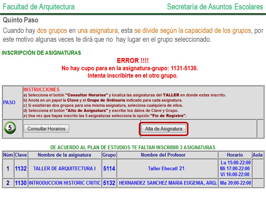Viewport: 266px width, 199px height.
Task: Click Secretaría de Asuntos Escolares header
Action: pos(215,7)
